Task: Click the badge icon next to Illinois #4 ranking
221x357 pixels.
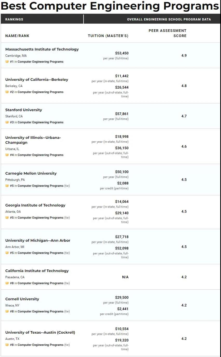Action: pos(7,155)
